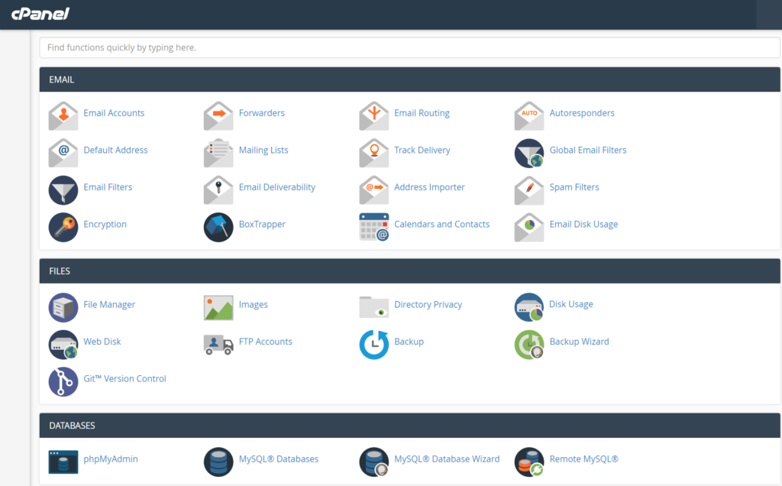Select the Backup circular arrow icon
This screenshot has width=782, height=486.
[373, 345]
